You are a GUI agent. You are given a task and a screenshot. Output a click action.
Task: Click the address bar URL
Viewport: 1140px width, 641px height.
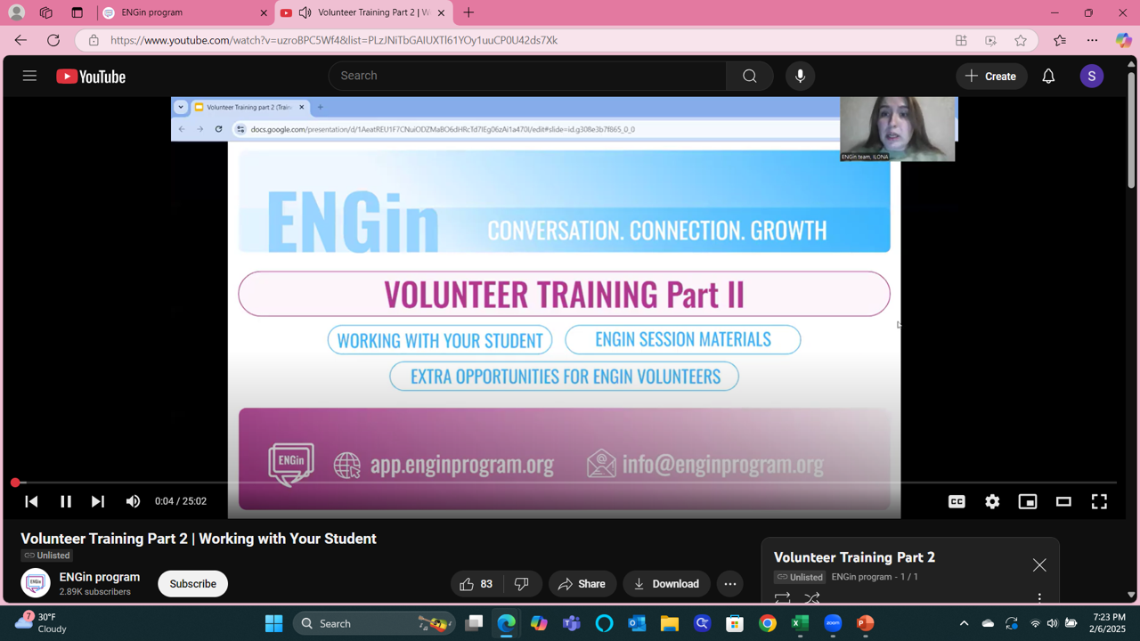pos(334,40)
